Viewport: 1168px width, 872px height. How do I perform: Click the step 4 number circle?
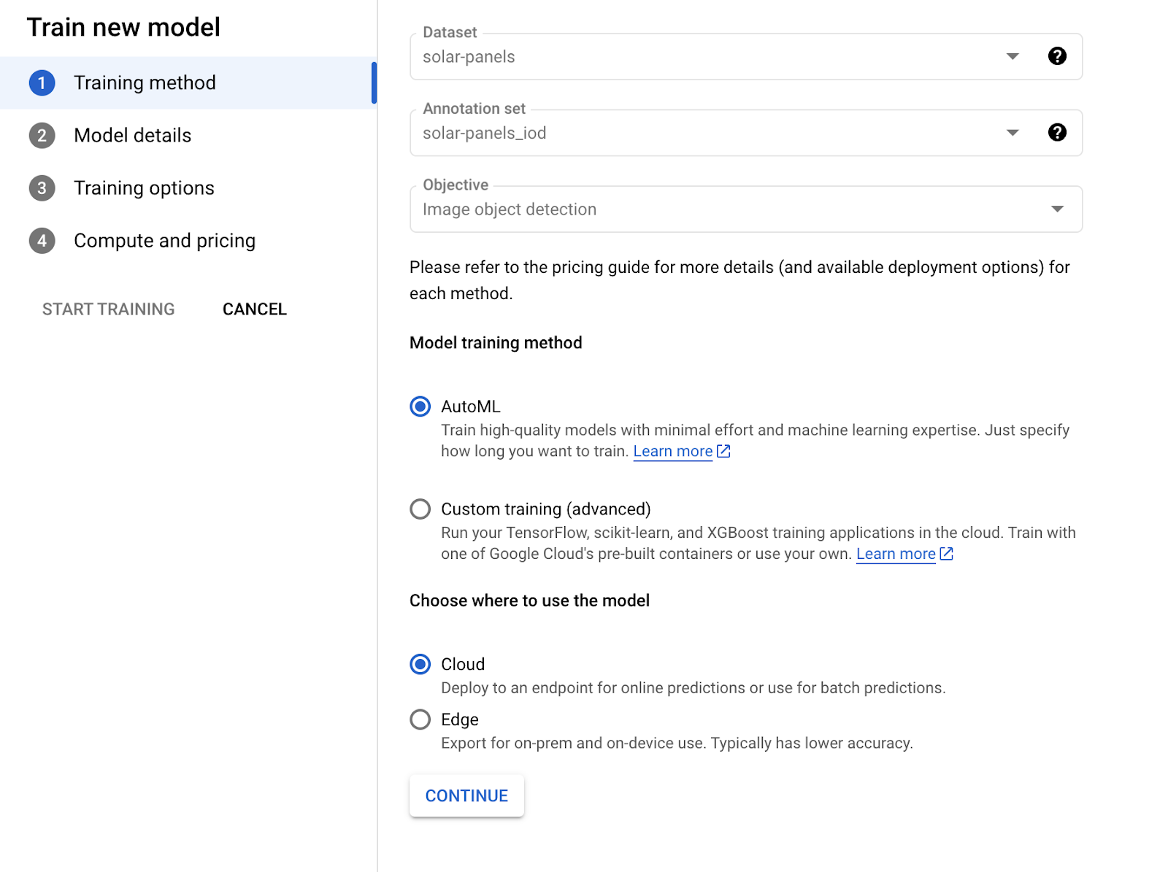point(42,241)
